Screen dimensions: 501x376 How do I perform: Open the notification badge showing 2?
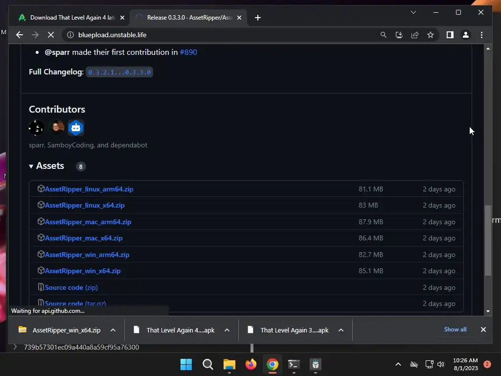point(487,364)
